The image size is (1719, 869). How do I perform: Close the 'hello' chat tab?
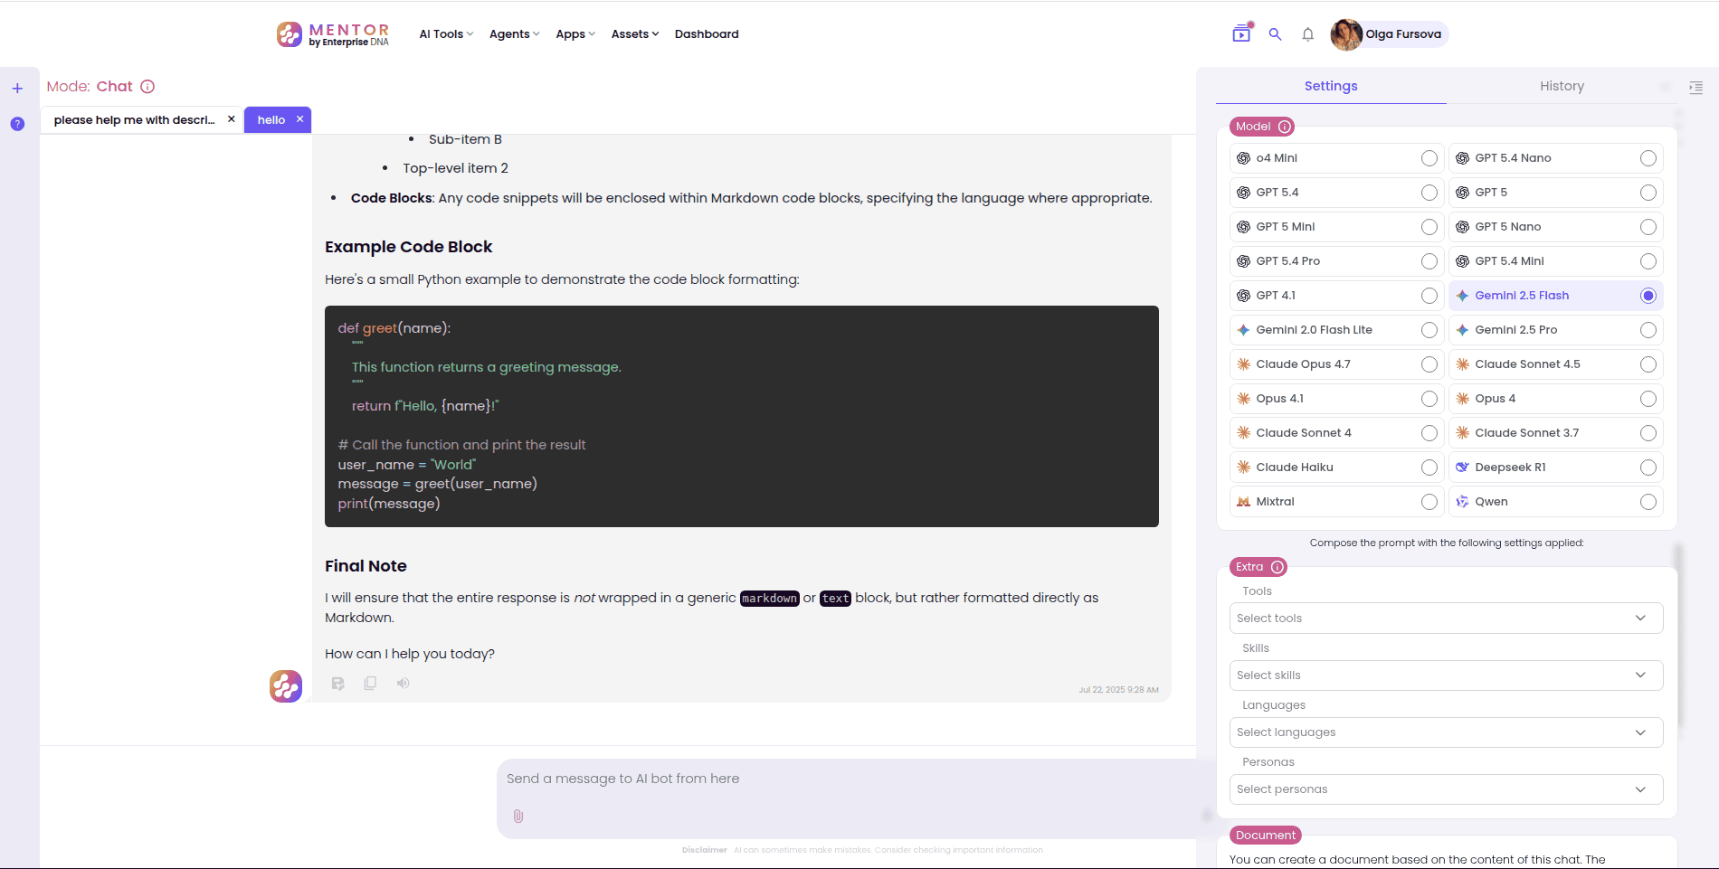point(299,119)
